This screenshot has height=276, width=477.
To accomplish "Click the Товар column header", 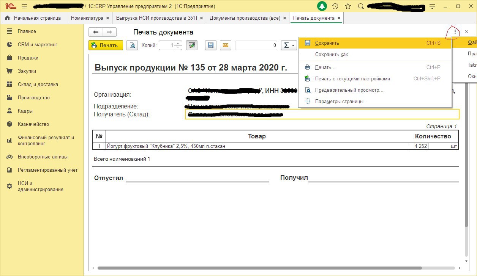I will tap(257, 136).
